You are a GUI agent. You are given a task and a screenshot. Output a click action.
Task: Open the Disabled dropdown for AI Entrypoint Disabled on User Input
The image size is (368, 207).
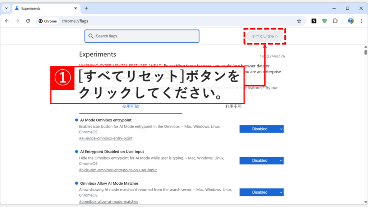coord(261,160)
